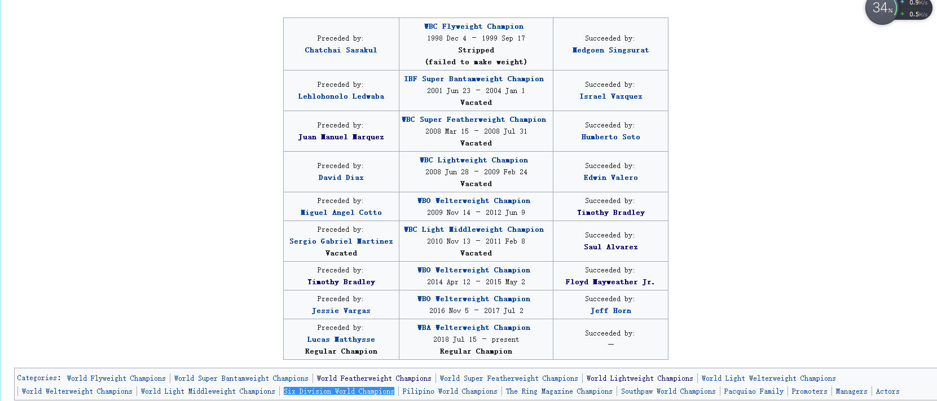Open the Managers category link
This screenshot has width=937, height=401.
click(851, 391)
